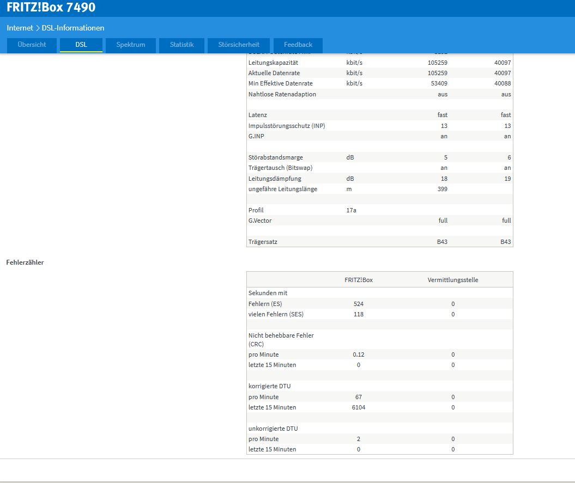Click the Leitungskapazität label
Image resolution: width=575 pixels, height=483 pixels.
(273, 63)
